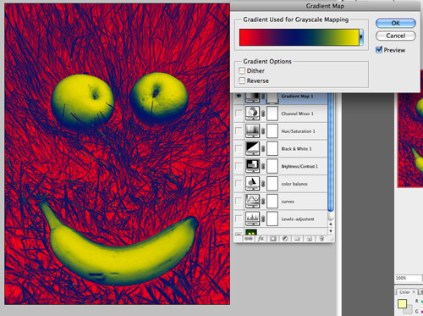Toggle mask link on Levels-adjustent layer
The height and width of the screenshot is (316, 423).
[263, 219]
